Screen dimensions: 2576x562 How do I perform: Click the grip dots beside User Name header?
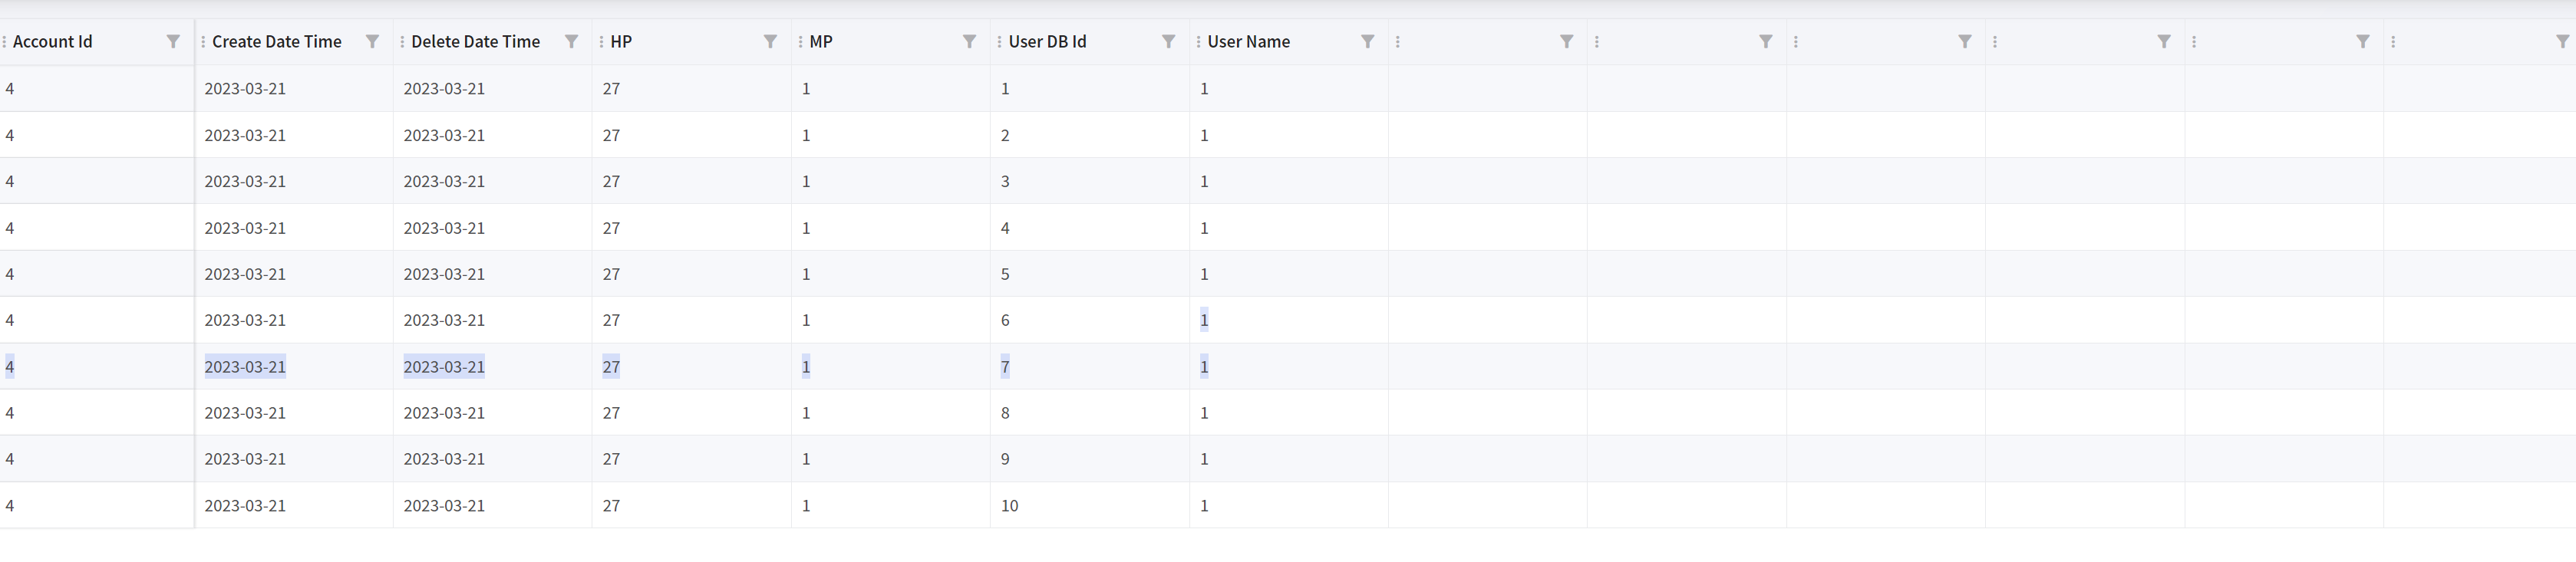pyautogui.click(x=1198, y=42)
